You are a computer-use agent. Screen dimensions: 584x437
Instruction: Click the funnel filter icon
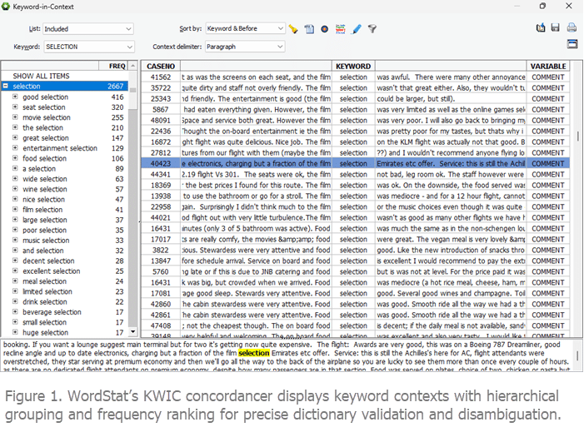pos(372,28)
